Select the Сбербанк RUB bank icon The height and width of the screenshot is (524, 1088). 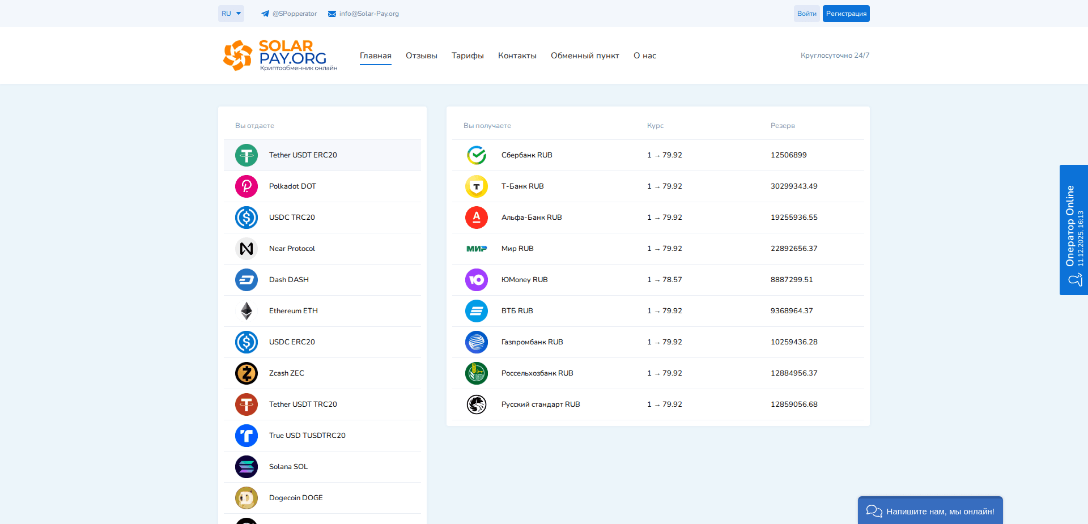coord(477,155)
